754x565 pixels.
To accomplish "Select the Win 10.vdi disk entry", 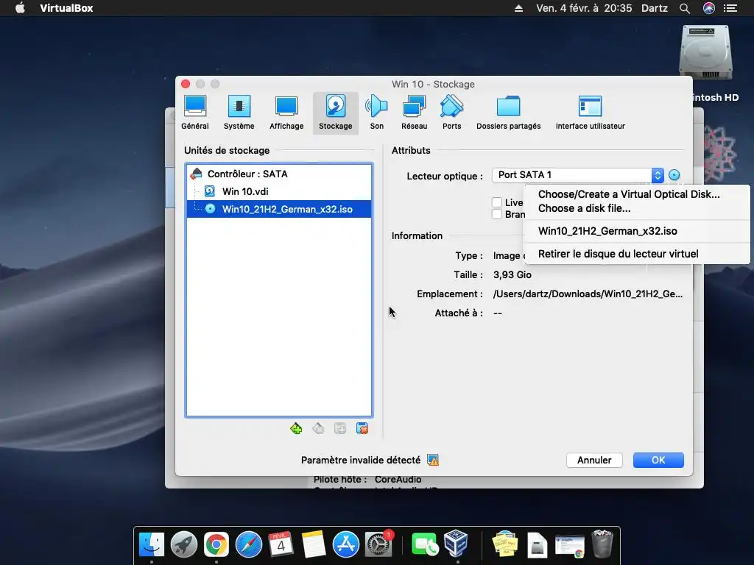I will [279, 191].
